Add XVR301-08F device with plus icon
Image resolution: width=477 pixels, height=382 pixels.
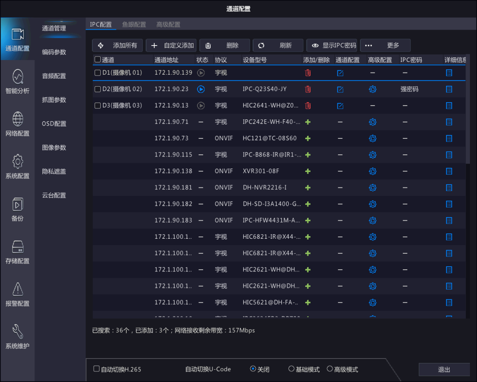tap(308, 172)
